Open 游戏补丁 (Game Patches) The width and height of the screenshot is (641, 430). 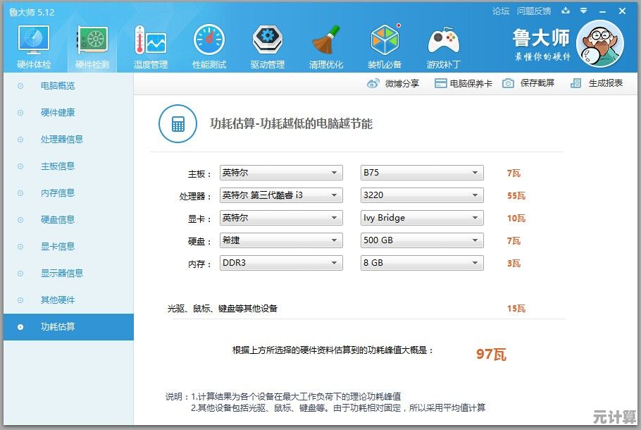(x=443, y=44)
